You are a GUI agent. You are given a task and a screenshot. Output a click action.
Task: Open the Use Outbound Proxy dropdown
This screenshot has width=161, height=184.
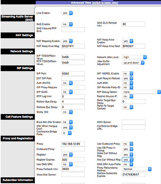click(x=128, y=144)
